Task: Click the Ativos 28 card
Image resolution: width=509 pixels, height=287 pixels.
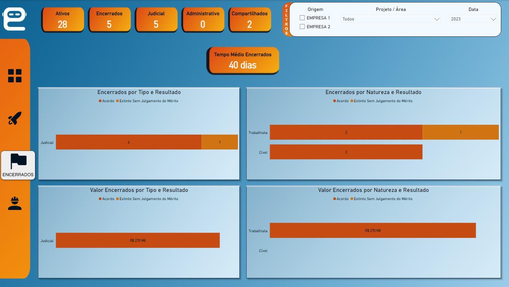Action: point(63,19)
